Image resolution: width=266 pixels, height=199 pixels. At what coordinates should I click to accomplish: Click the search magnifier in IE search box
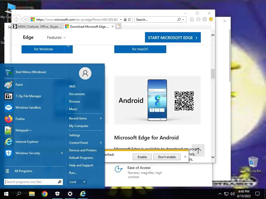pos(179,19)
